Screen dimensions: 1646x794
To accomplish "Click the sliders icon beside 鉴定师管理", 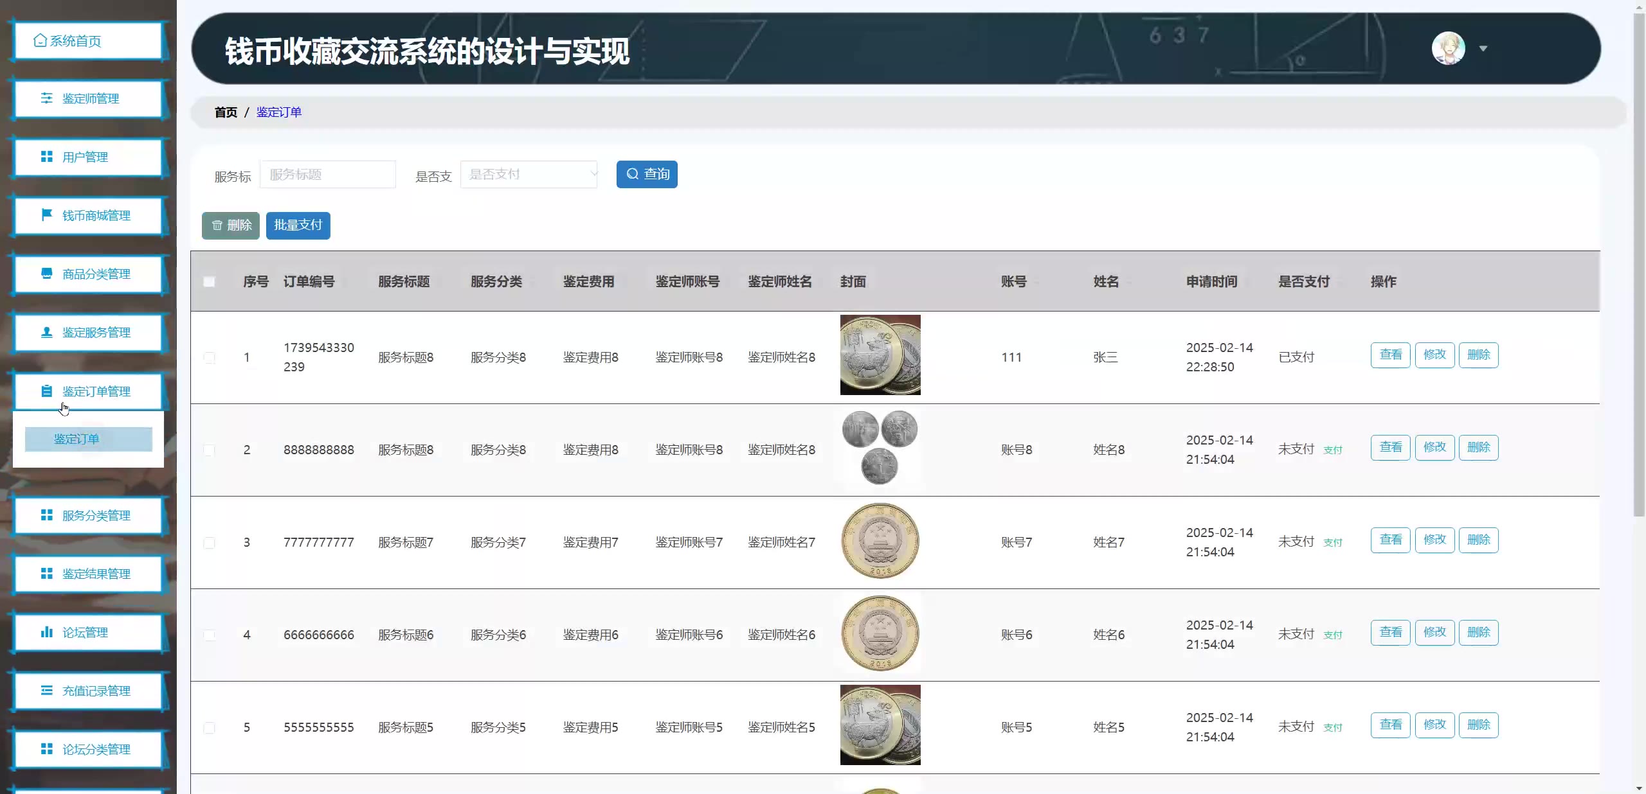I will tap(47, 98).
